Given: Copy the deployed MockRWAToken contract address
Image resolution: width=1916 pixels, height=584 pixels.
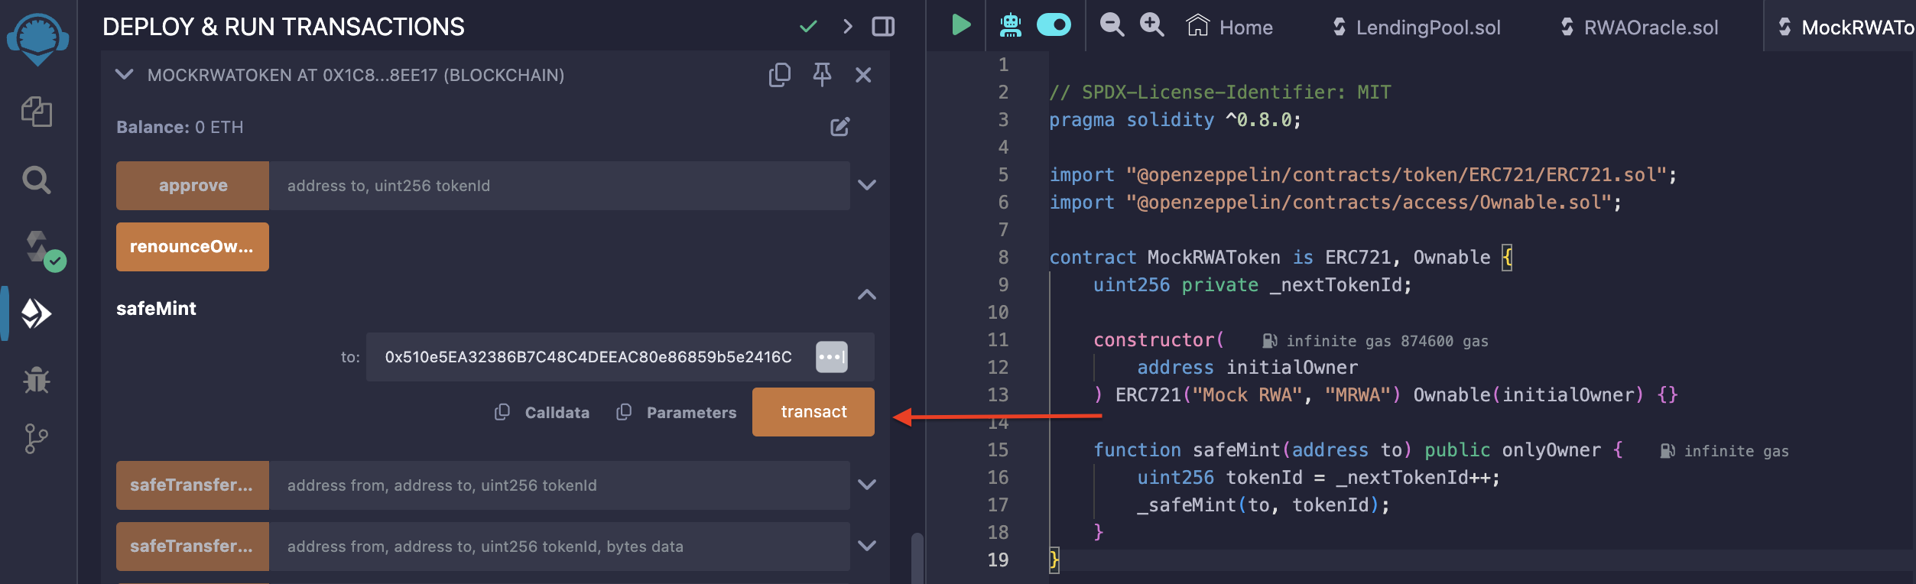Looking at the screenshot, I should (780, 75).
